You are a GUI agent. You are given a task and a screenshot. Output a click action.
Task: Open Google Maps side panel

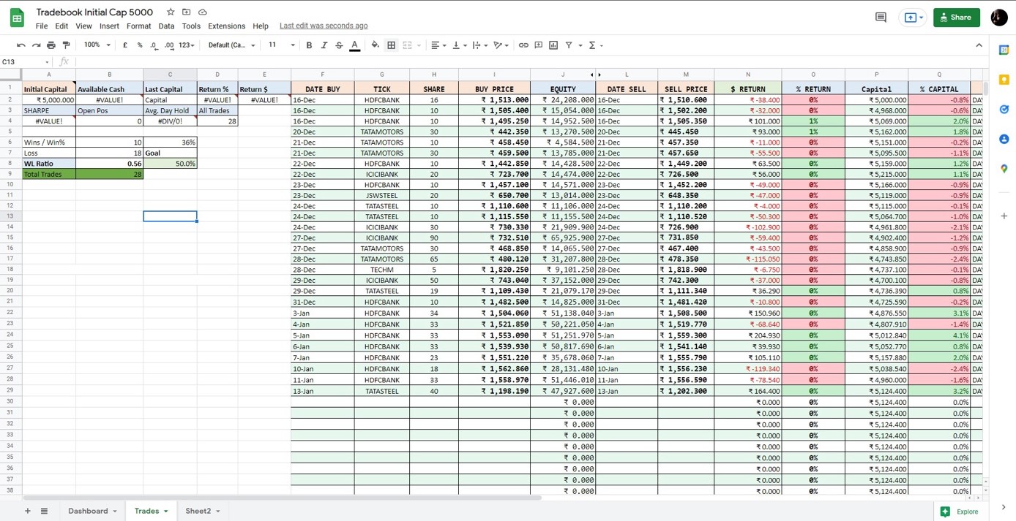[x=1004, y=169]
